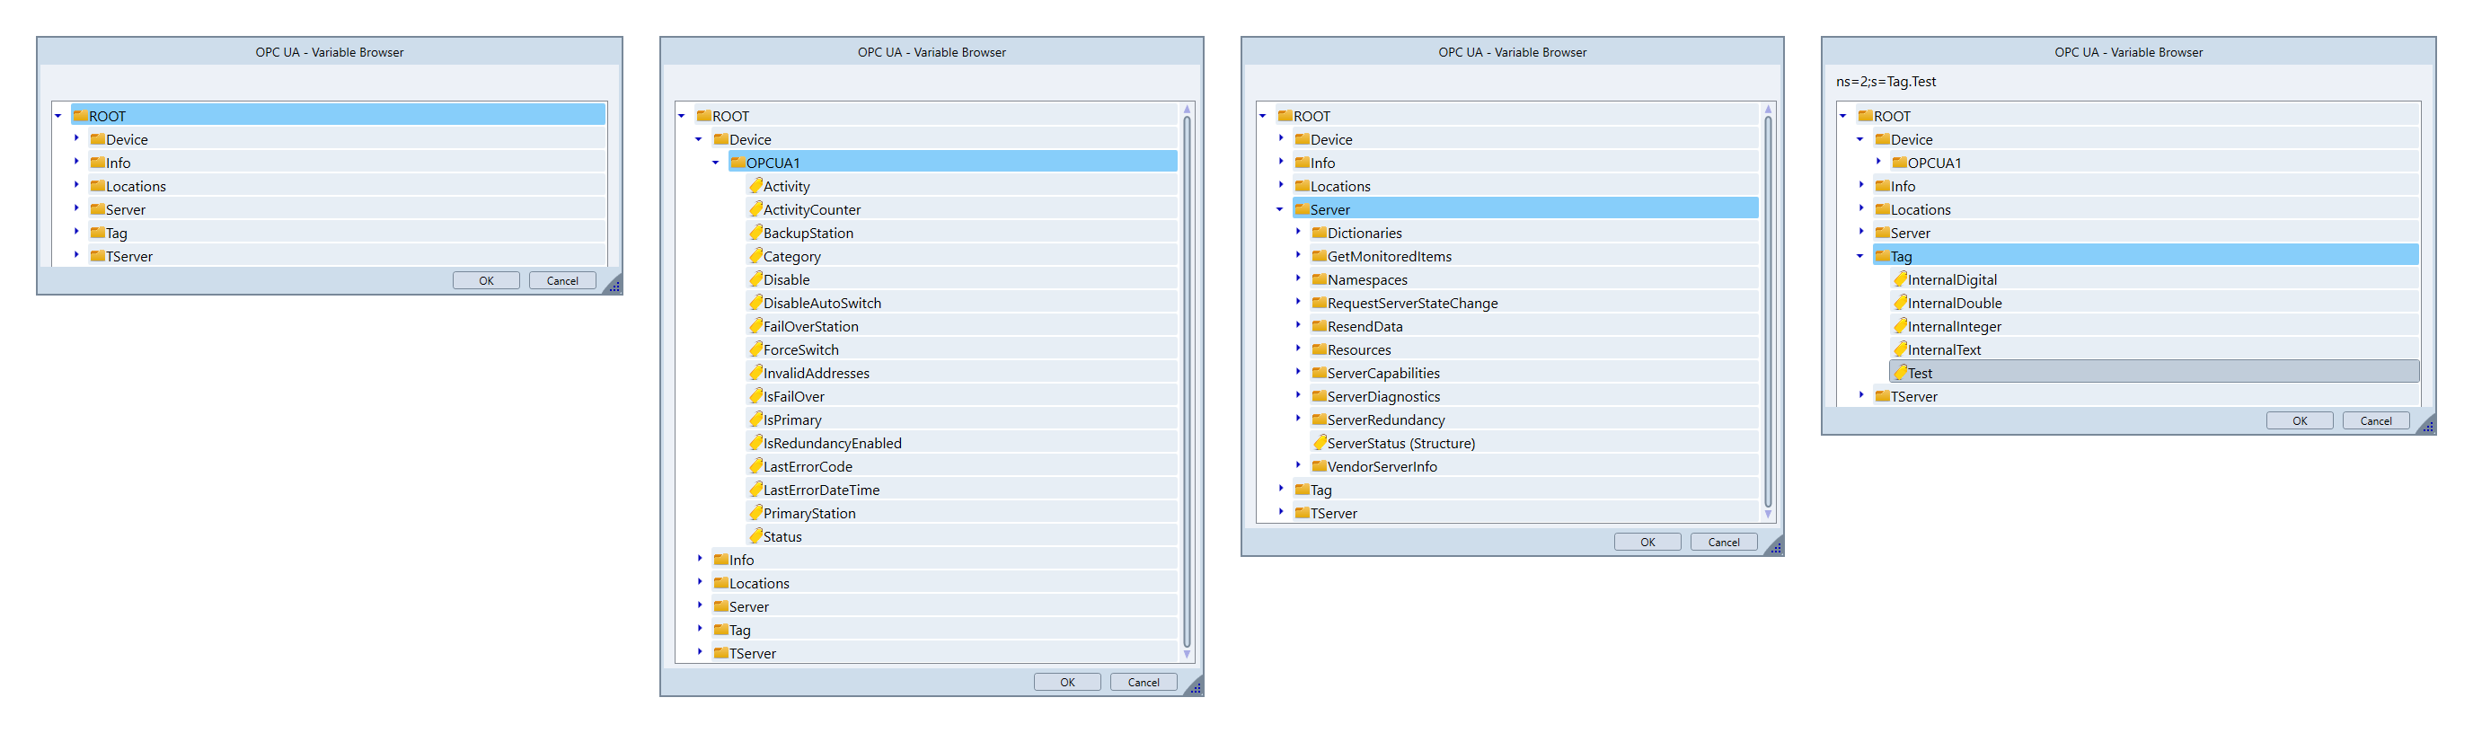Click the tag icon beside InternalText

pos(1900,349)
